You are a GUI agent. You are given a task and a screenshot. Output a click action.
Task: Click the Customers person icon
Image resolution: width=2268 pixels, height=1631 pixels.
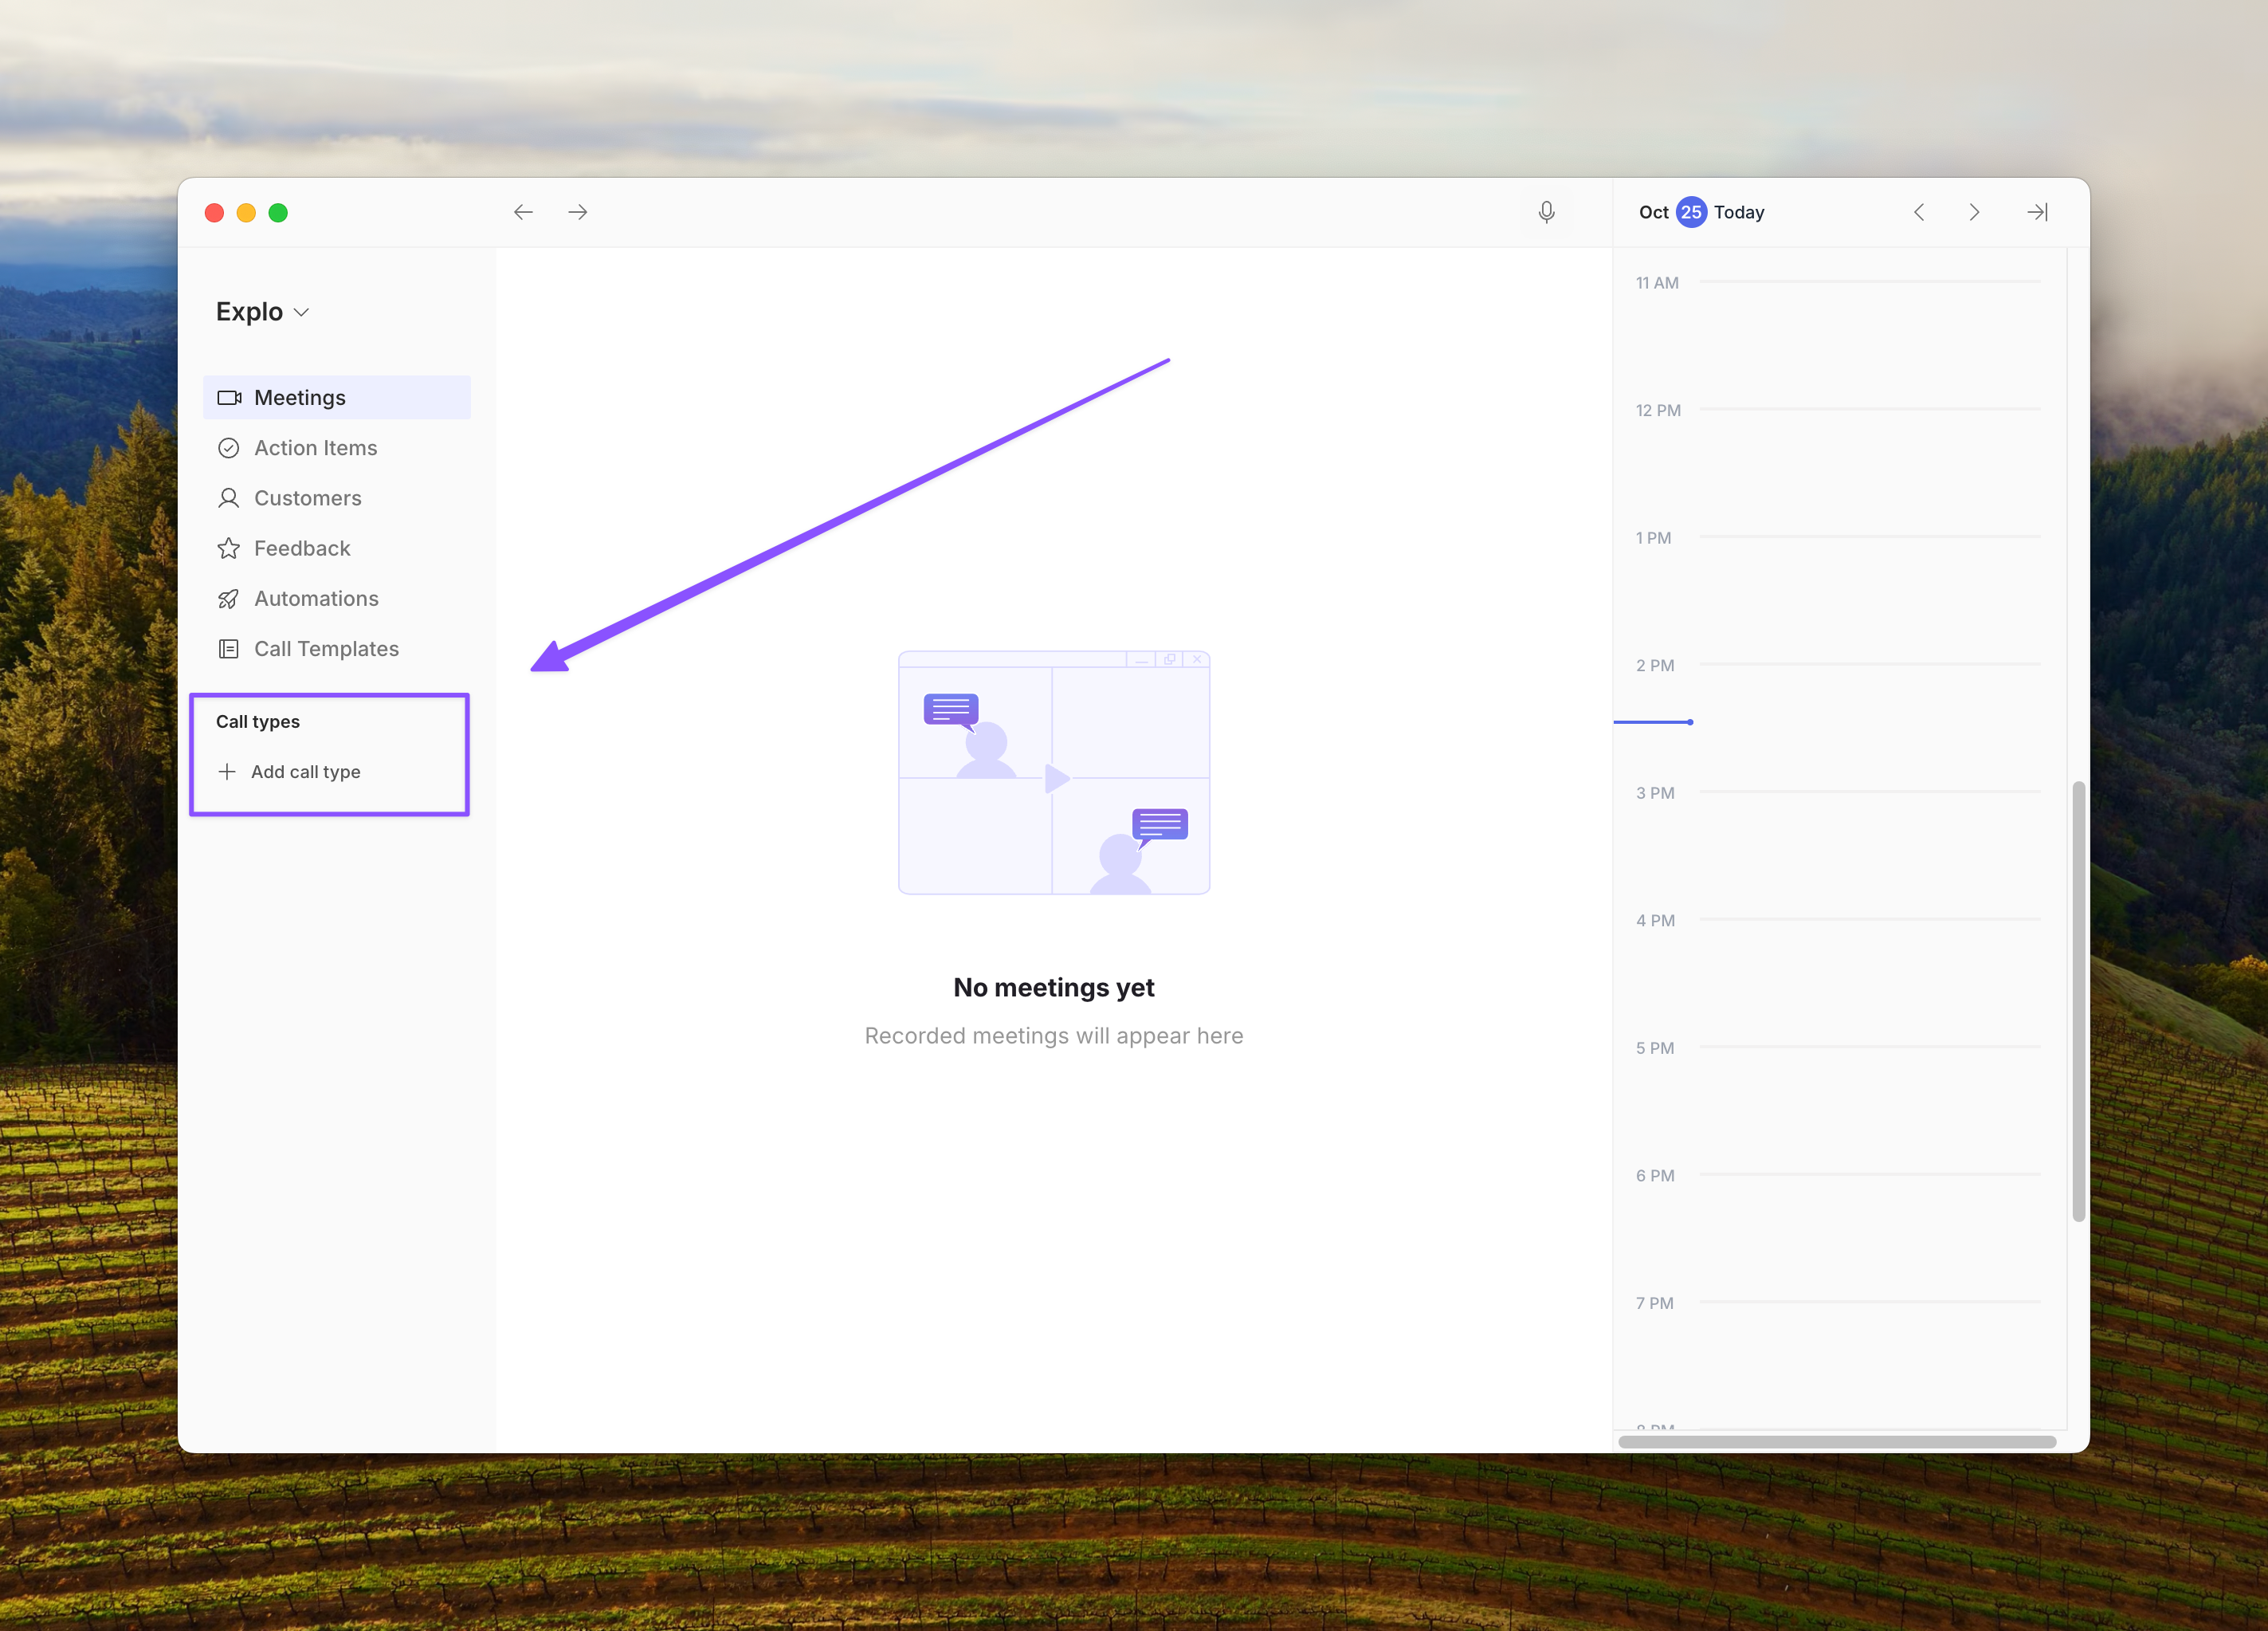click(x=228, y=498)
